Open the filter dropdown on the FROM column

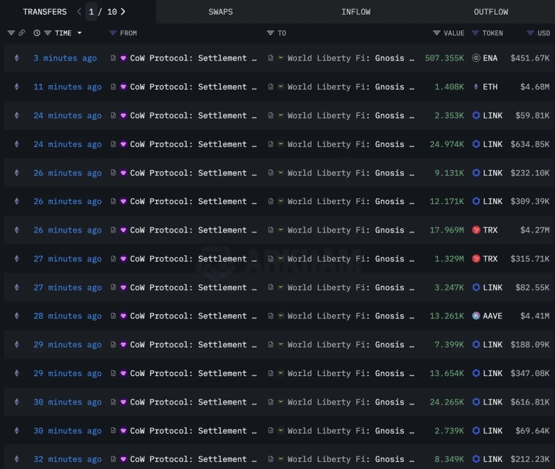(x=112, y=33)
